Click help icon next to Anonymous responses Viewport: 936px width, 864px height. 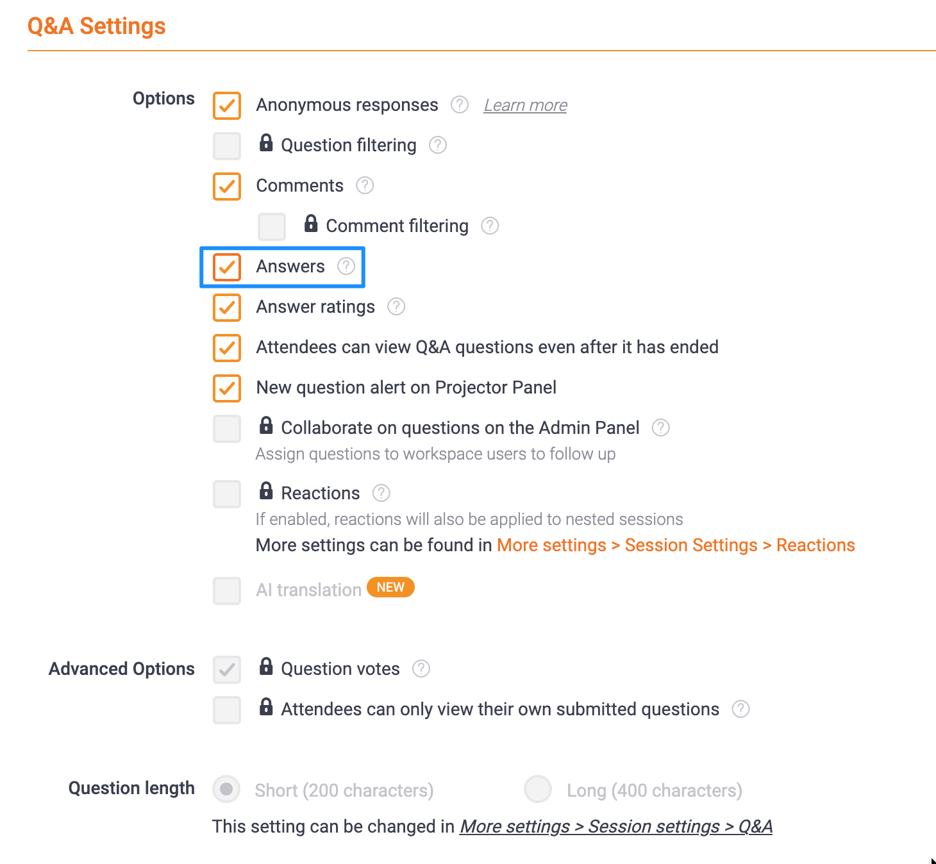[x=459, y=104]
